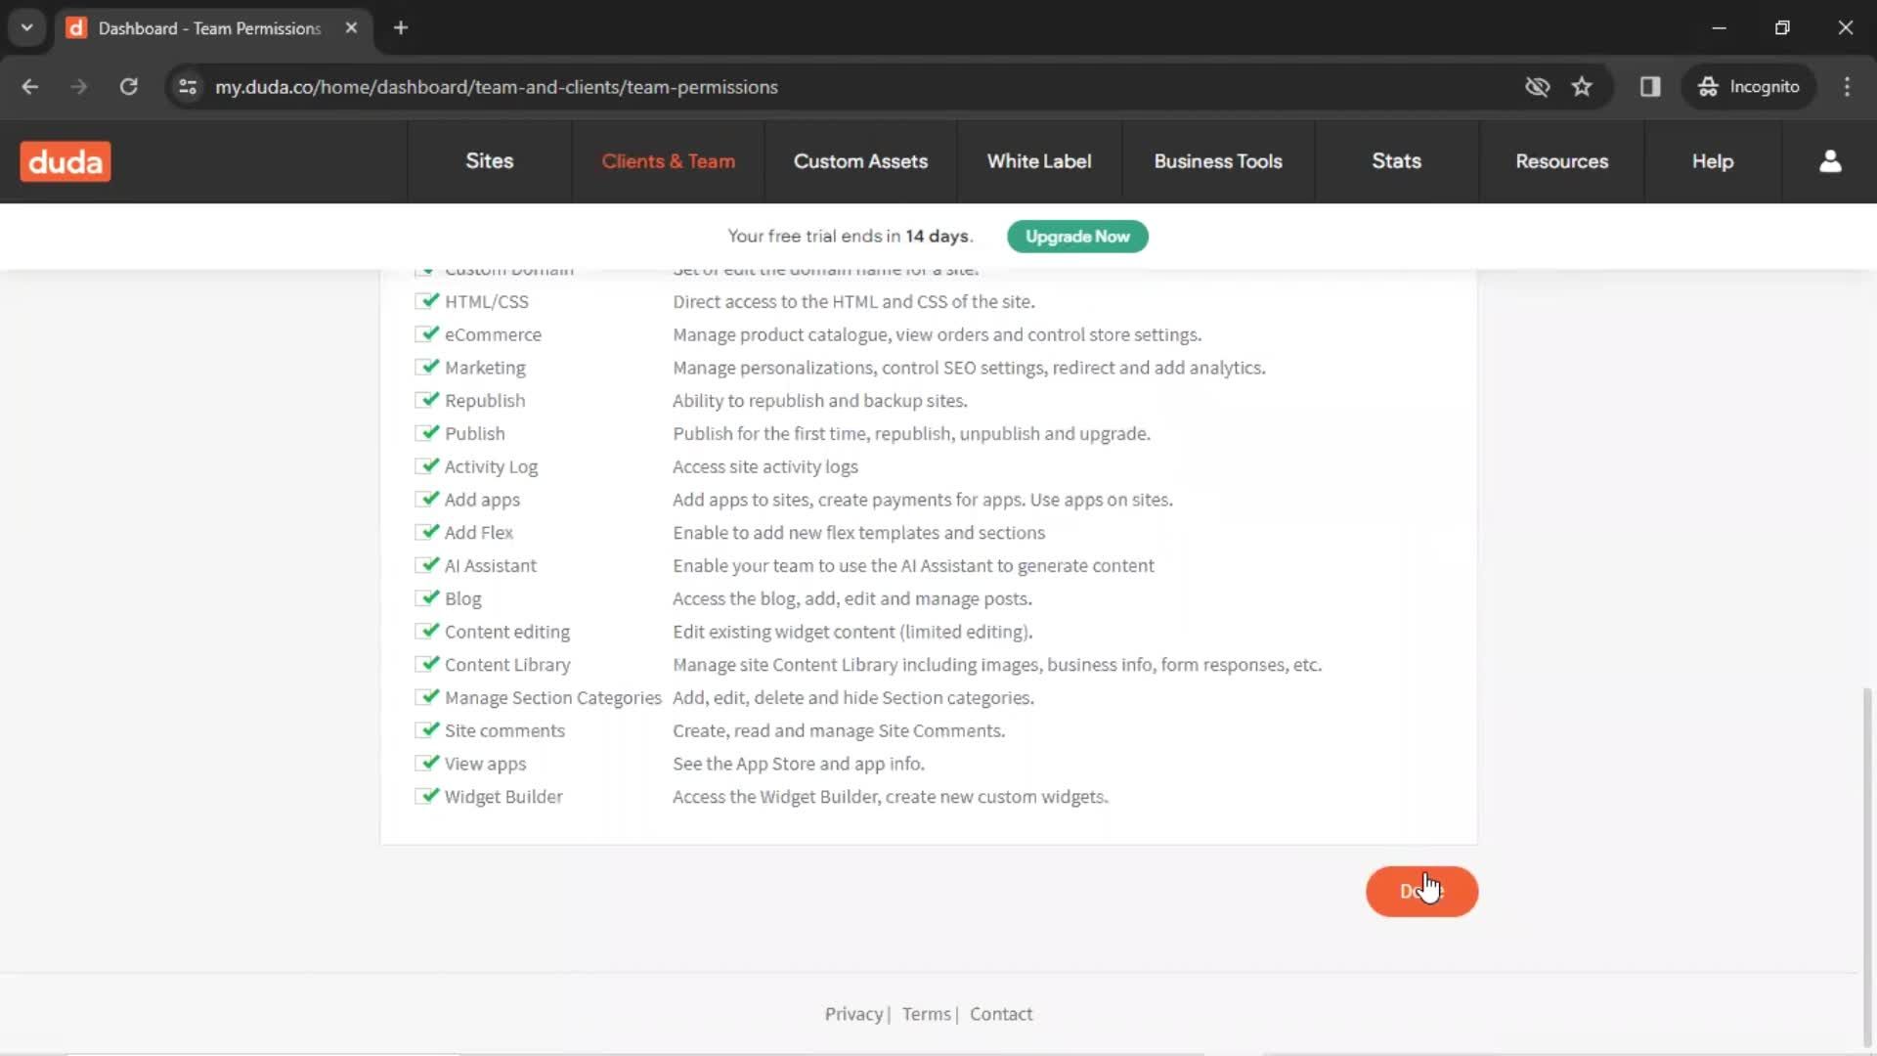Image resolution: width=1877 pixels, height=1056 pixels.
Task: Open the Contact footer link
Action: click(x=1001, y=1014)
